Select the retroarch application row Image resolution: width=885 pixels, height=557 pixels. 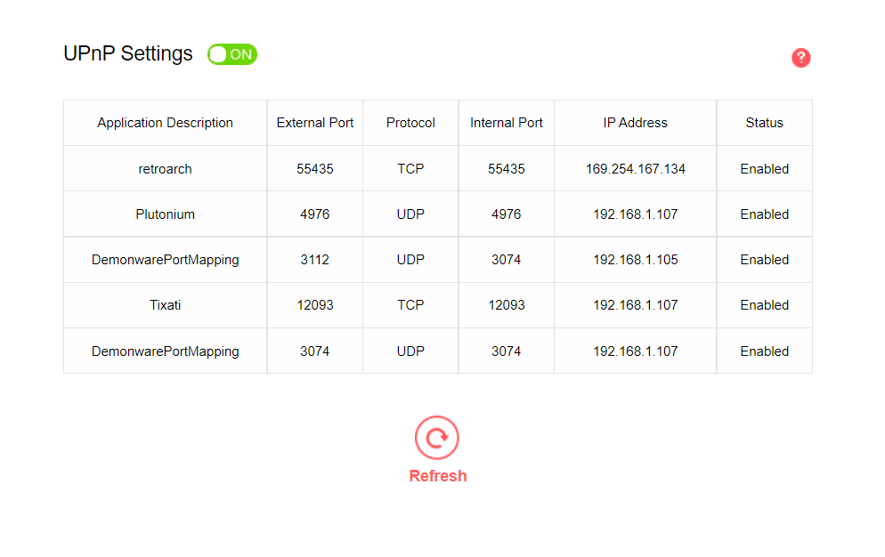[437, 169]
